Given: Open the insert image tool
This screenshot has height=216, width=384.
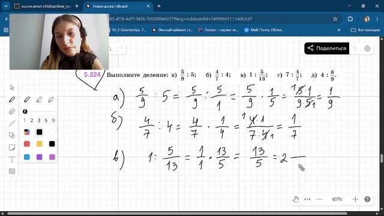Looking at the screenshot, I should tap(12, 171).
